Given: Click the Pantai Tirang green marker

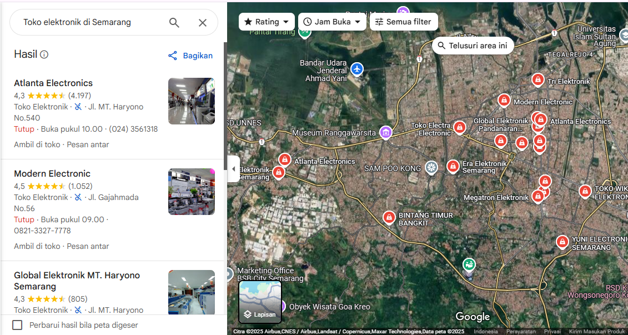Looking at the screenshot, I should tap(305, 33).
